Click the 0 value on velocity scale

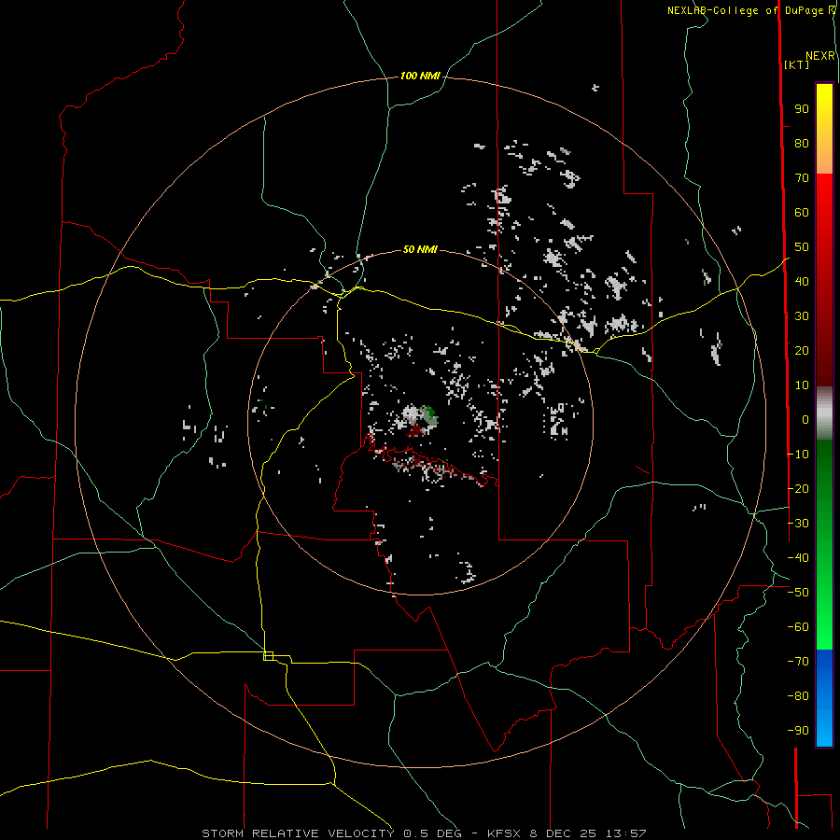[x=805, y=420]
